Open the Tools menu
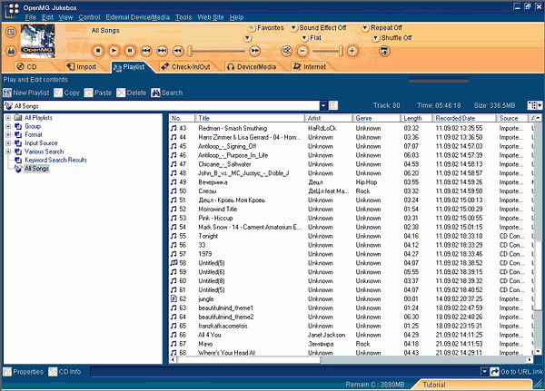Screen dimensions: 545x391 pyautogui.click(x=183, y=17)
